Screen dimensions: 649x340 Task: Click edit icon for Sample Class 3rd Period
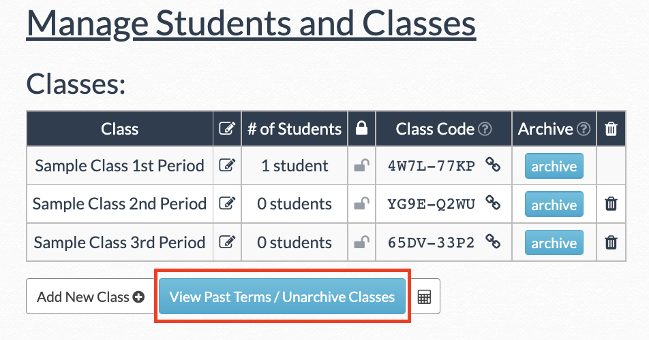pyautogui.click(x=227, y=242)
